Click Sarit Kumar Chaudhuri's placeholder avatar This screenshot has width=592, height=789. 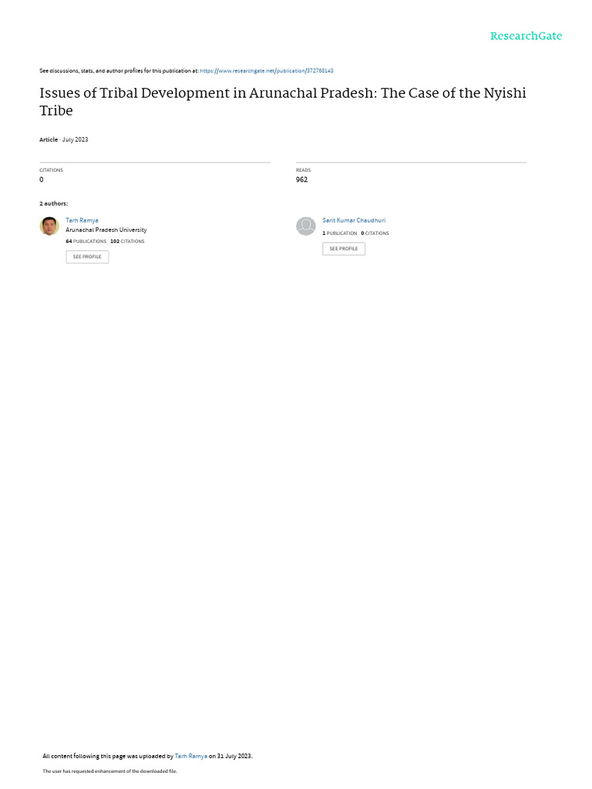click(305, 227)
